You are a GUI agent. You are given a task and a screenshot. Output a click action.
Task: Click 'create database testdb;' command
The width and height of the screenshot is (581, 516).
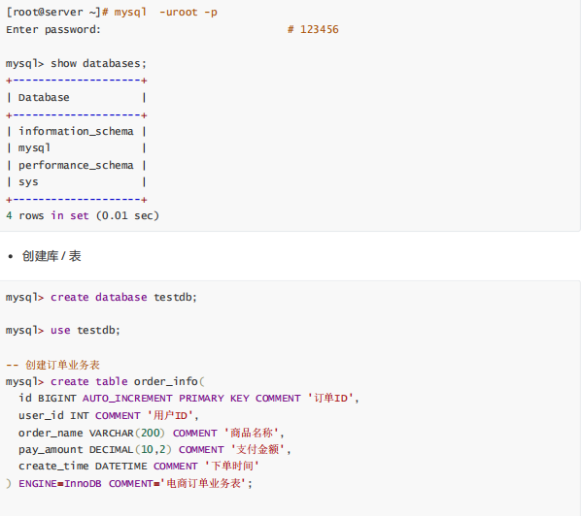point(123,298)
